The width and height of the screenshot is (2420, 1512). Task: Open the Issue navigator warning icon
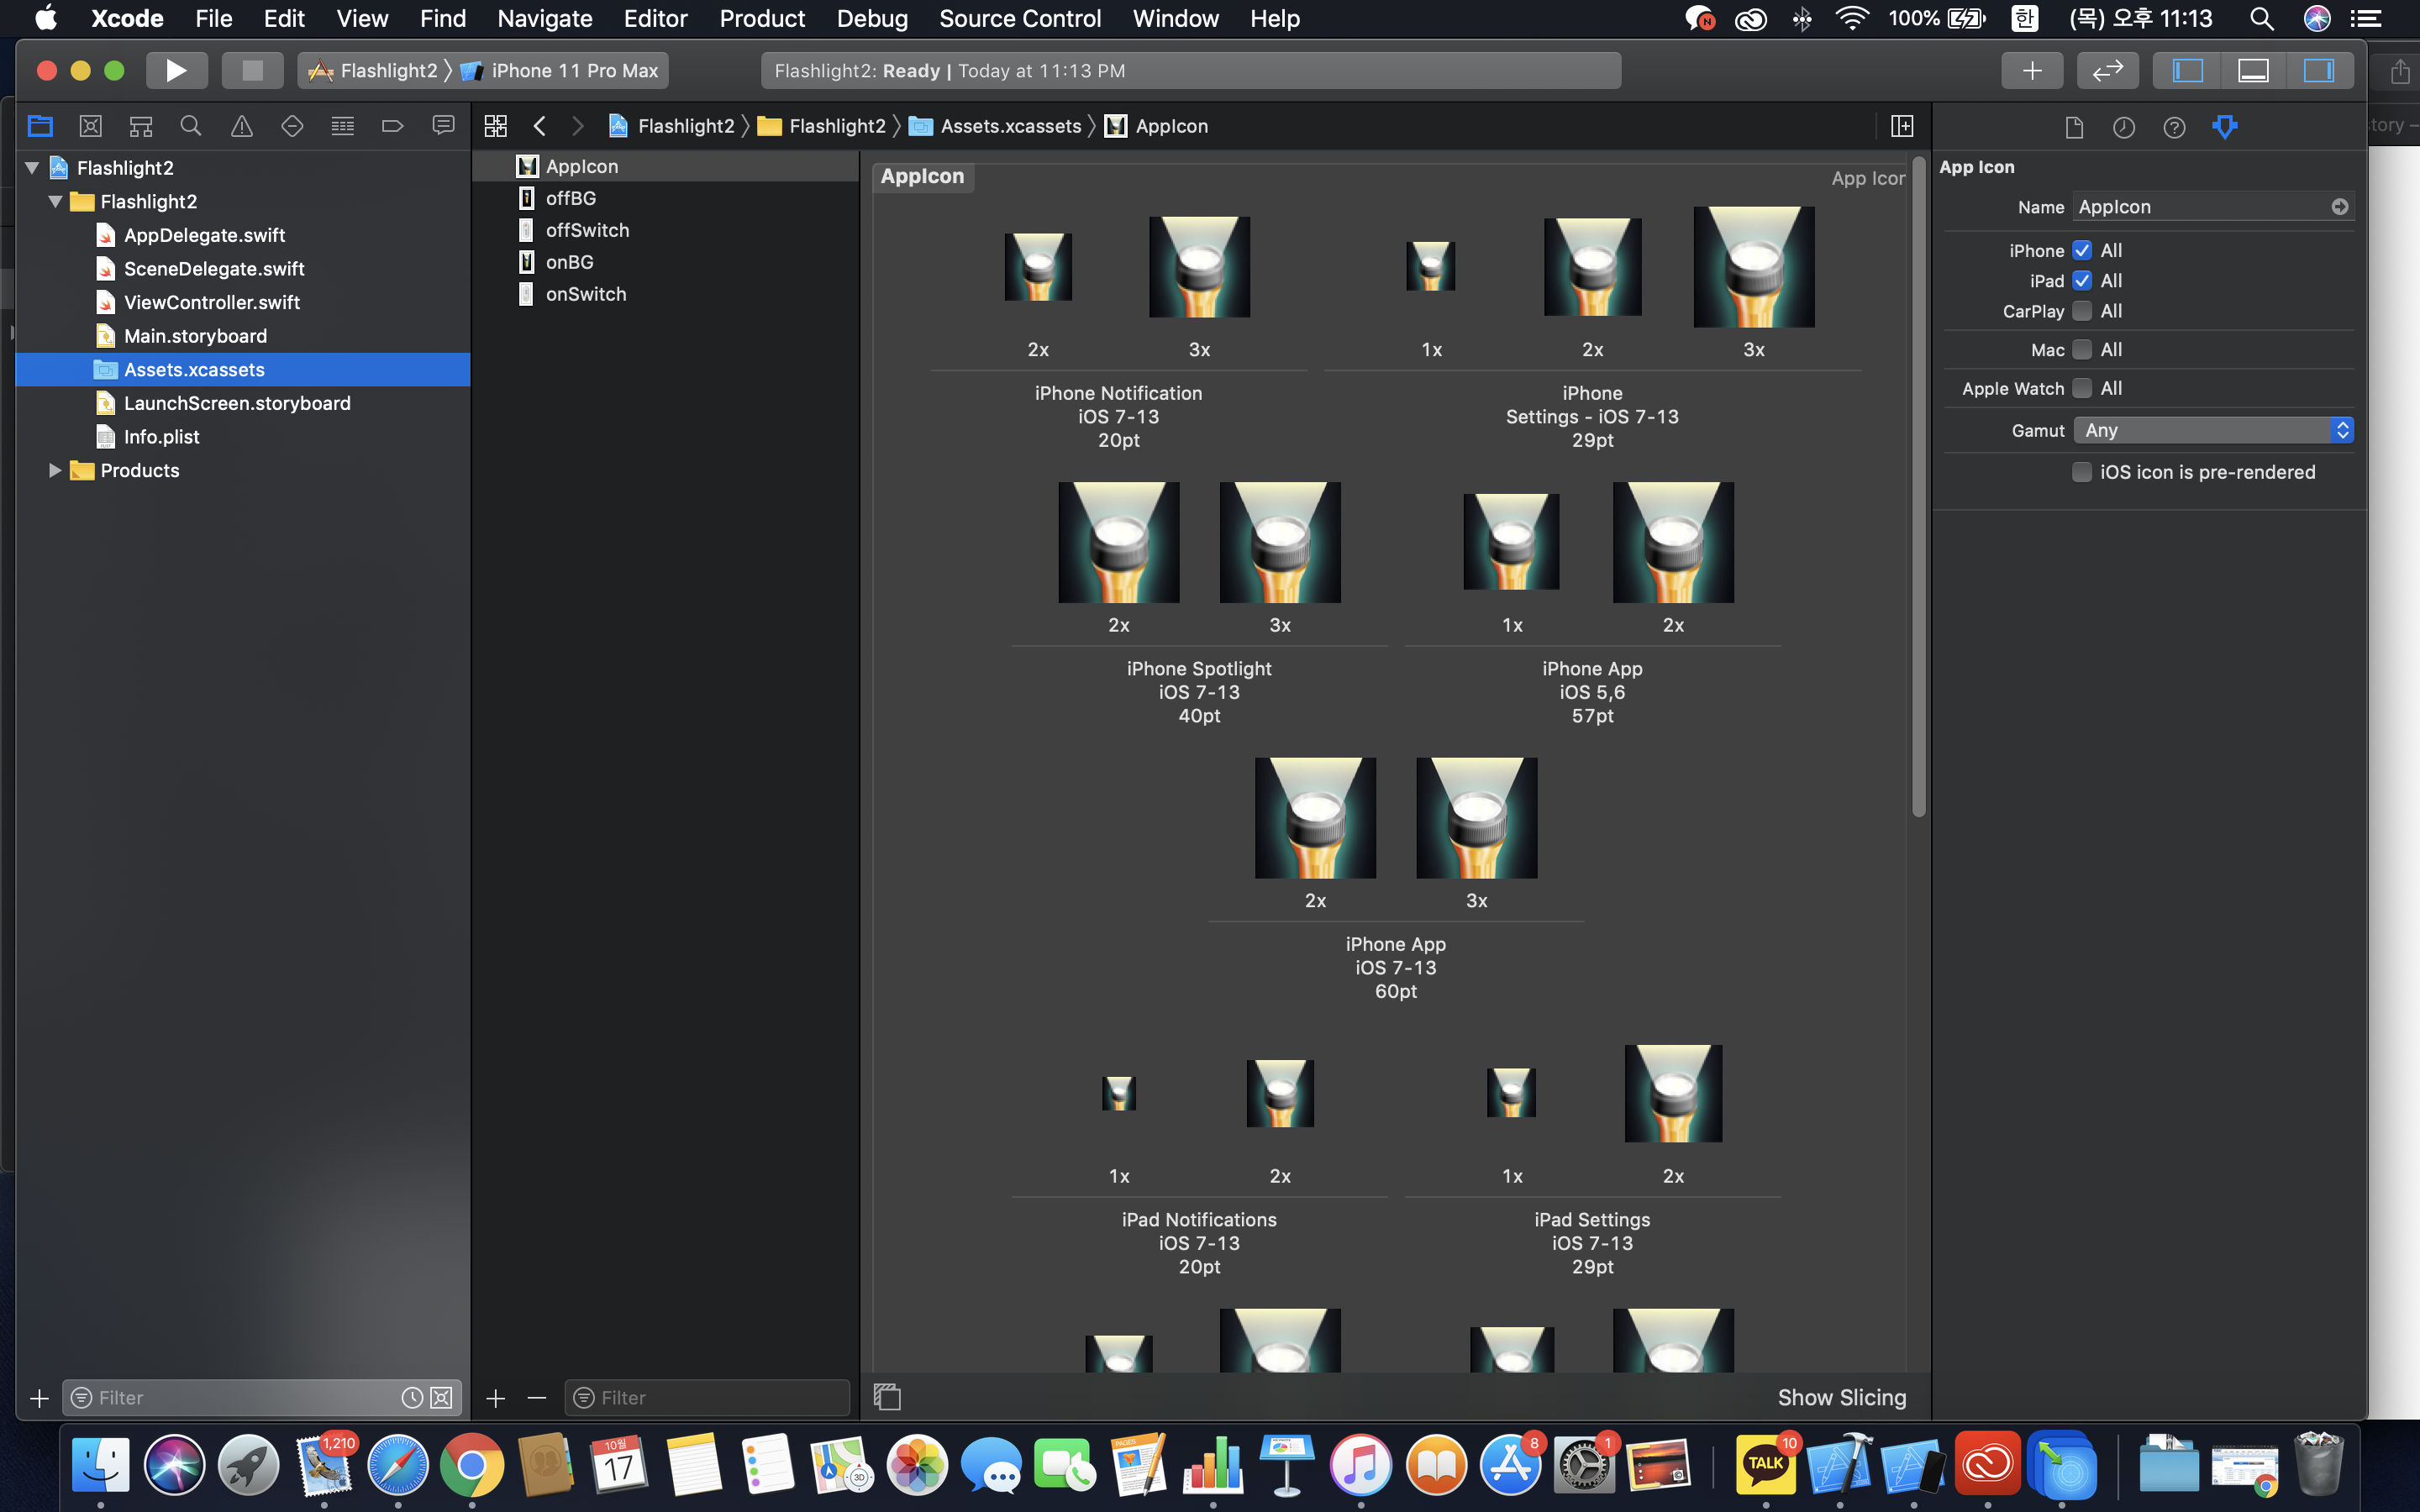(x=241, y=126)
